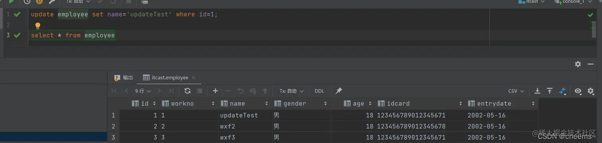Go to the previous page of results
The height and width of the screenshot is (143, 602).
click(127, 91)
